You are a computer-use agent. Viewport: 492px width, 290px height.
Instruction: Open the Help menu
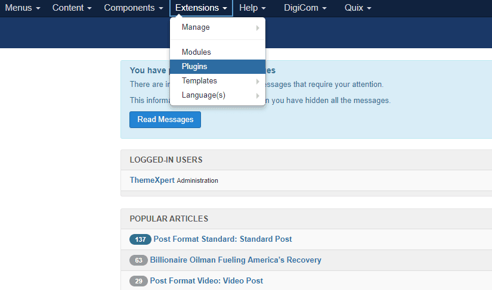[252, 8]
